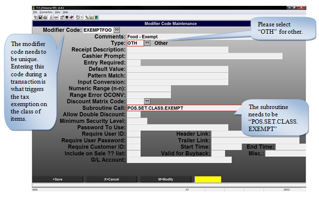Viewport: 319px width, 198px height.
Task: Open the ?? lookup beside Type field
Action: [147, 43]
